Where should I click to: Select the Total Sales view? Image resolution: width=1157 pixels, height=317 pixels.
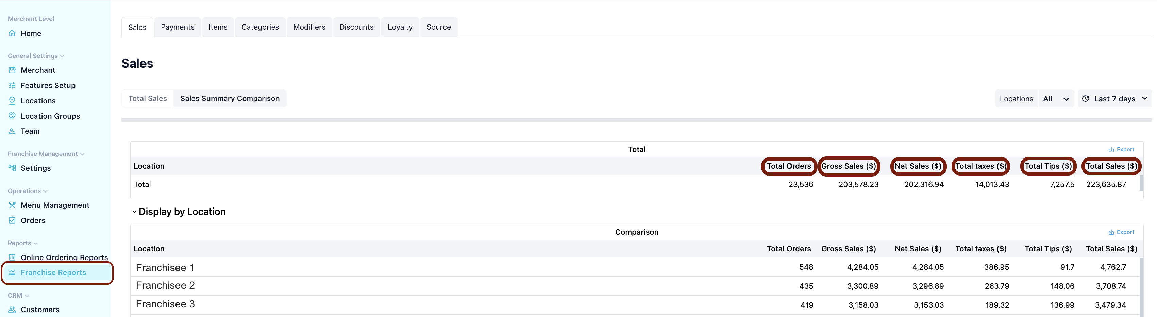(x=147, y=98)
